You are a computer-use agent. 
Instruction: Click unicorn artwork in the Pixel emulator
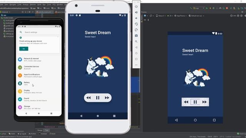(100, 66)
